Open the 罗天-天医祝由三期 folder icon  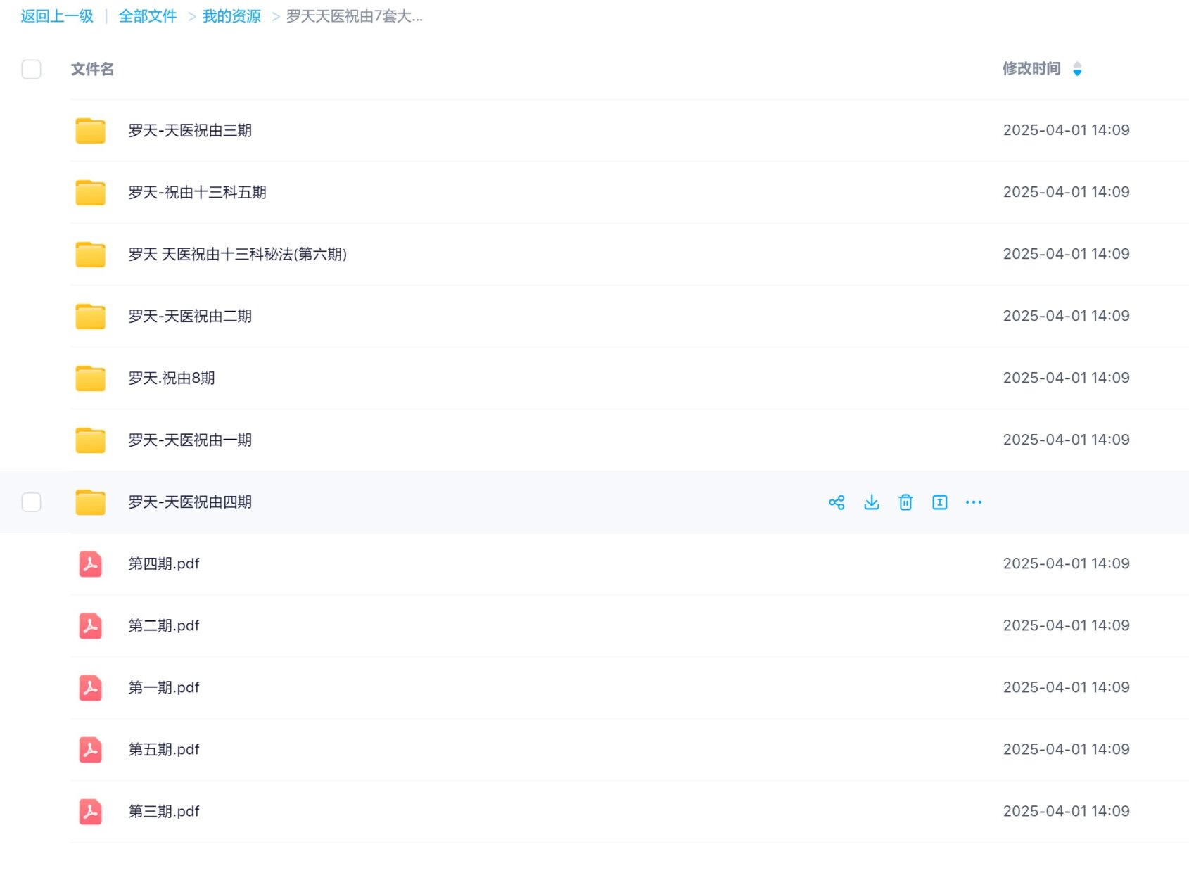click(89, 130)
